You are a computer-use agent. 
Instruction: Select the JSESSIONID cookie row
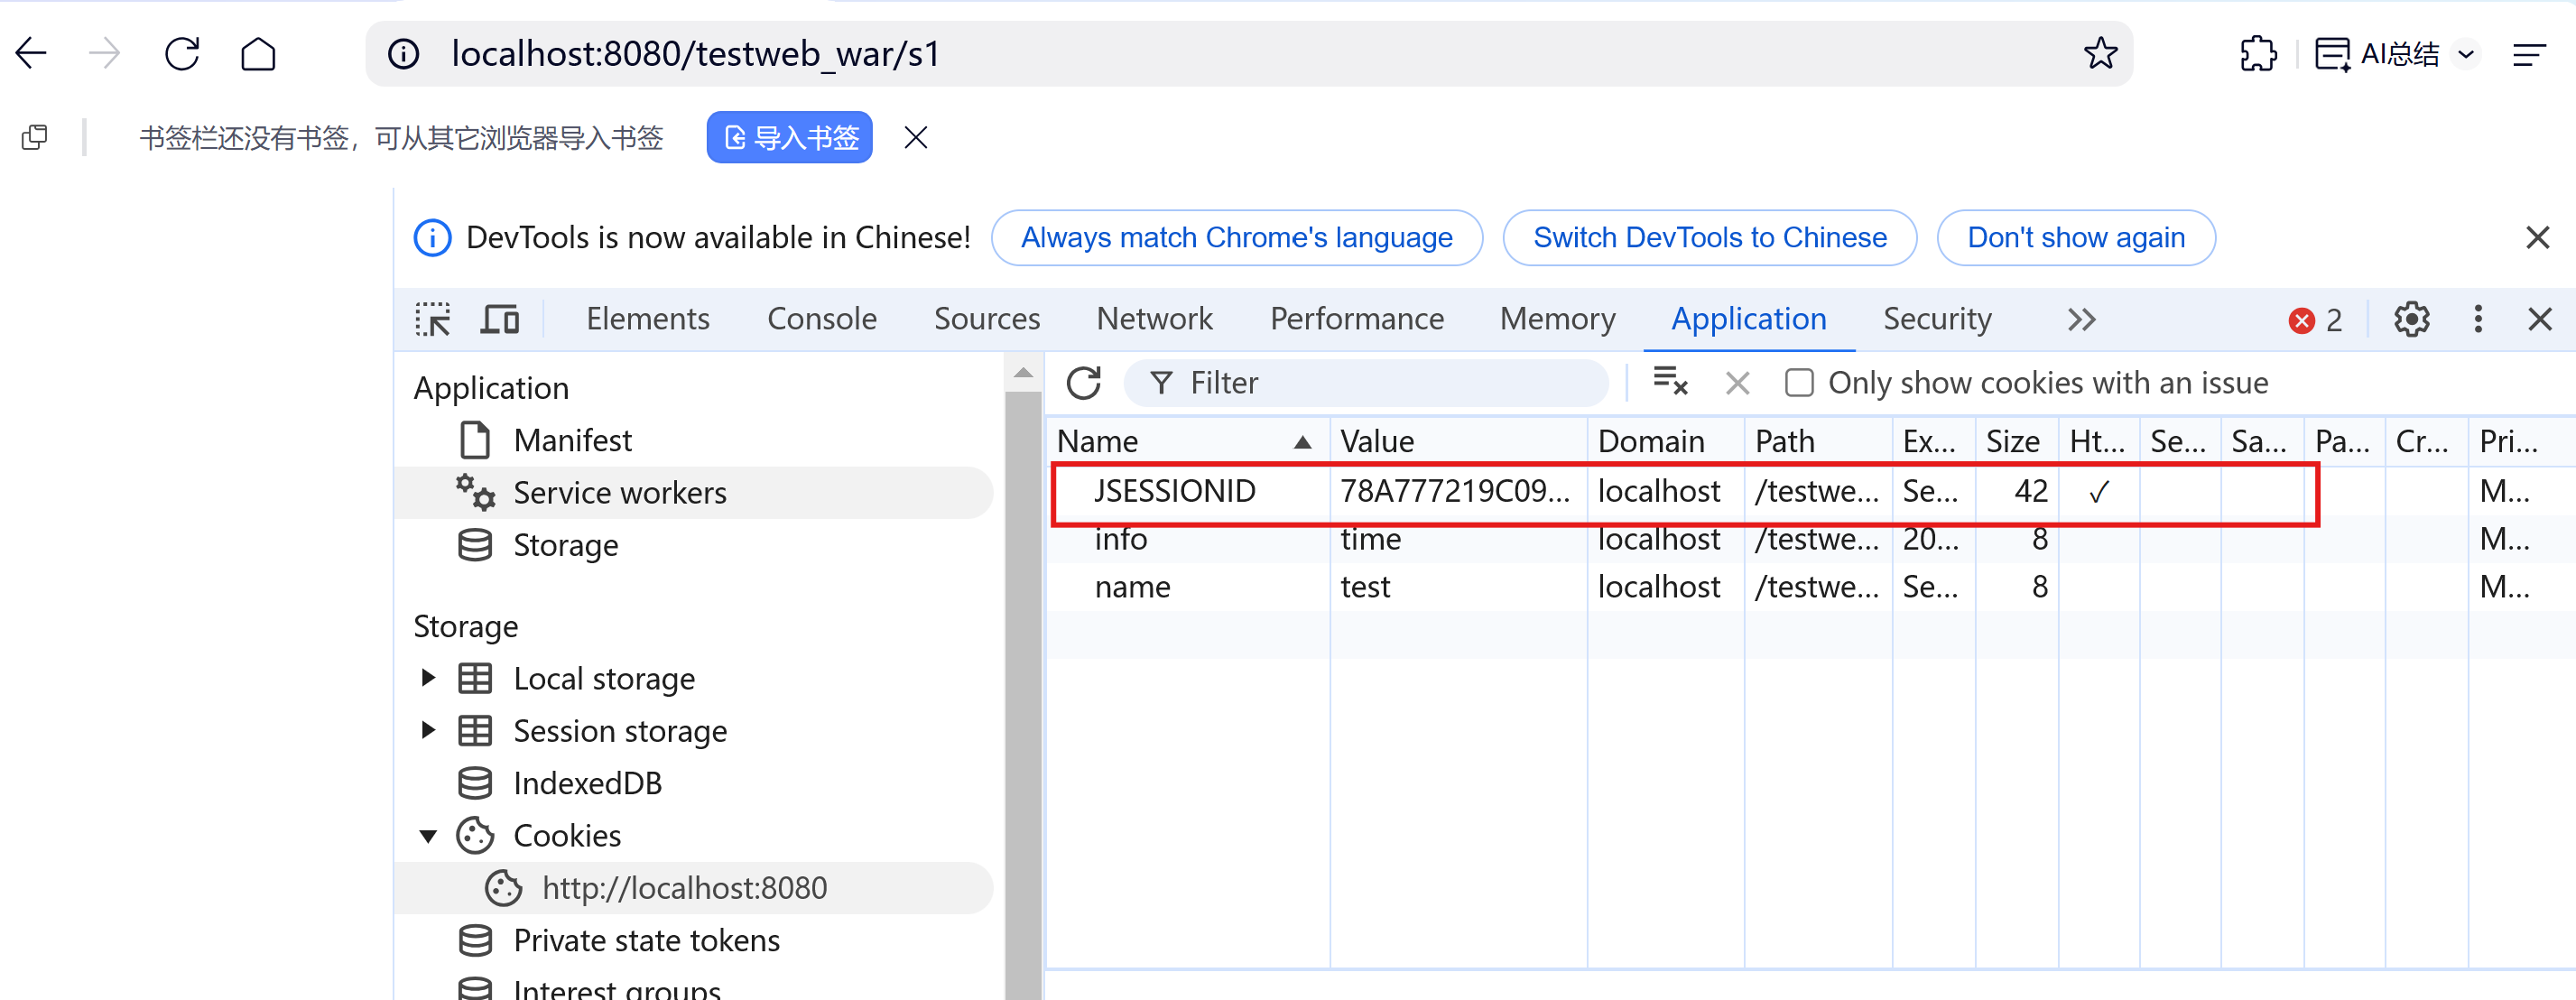pos(1174,491)
